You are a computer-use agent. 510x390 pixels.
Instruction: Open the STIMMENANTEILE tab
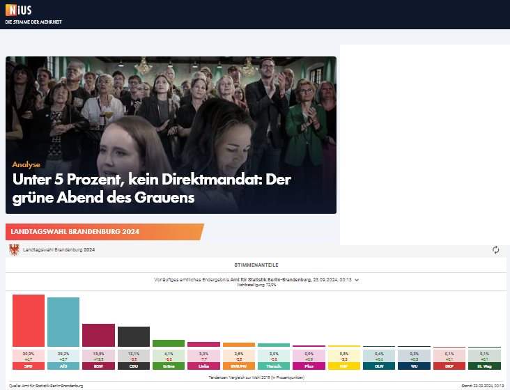(x=255, y=265)
